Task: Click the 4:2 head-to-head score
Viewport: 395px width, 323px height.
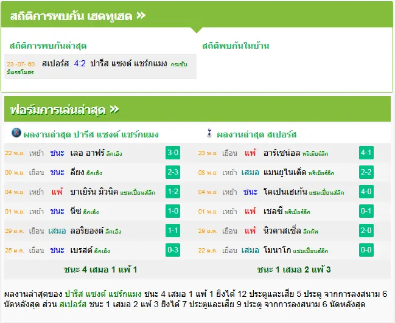Action: tap(80, 63)
